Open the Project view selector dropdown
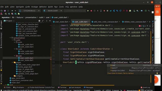Viewport: 162px width, 91px height. click(9, 21)
